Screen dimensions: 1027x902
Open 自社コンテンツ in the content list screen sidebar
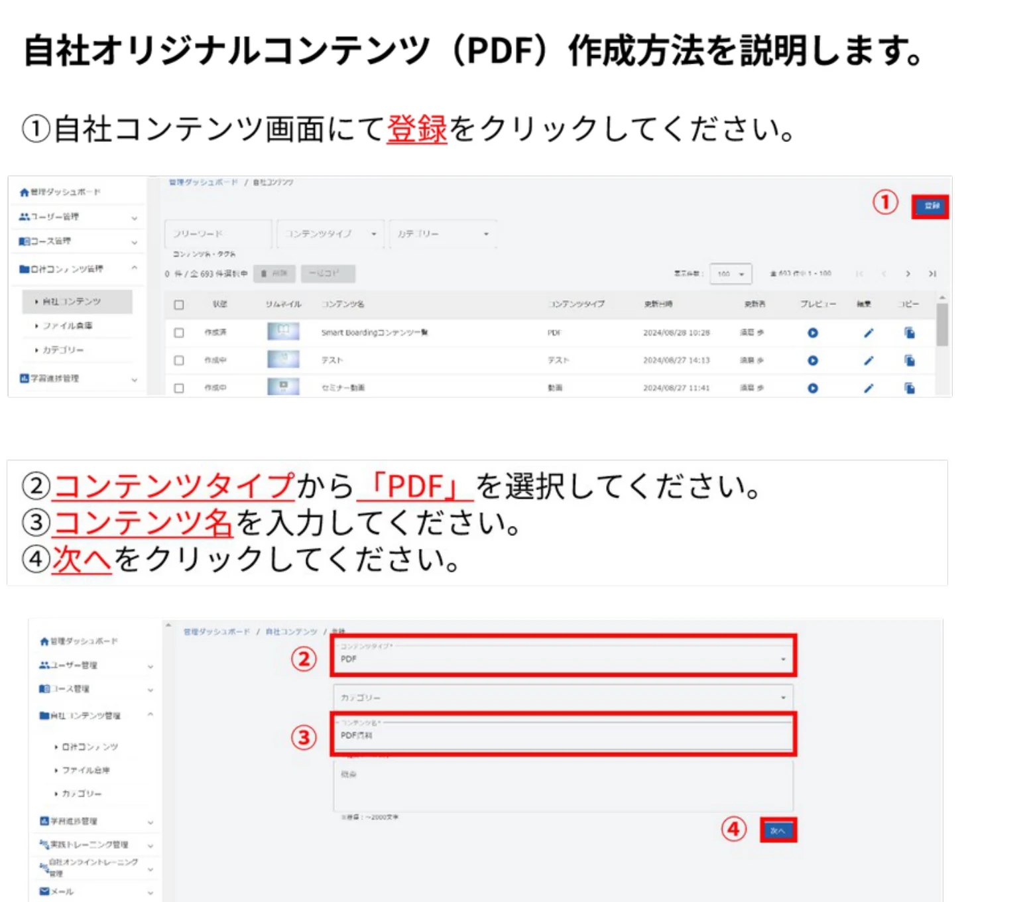pyautogui.click(x=77, y=301)
